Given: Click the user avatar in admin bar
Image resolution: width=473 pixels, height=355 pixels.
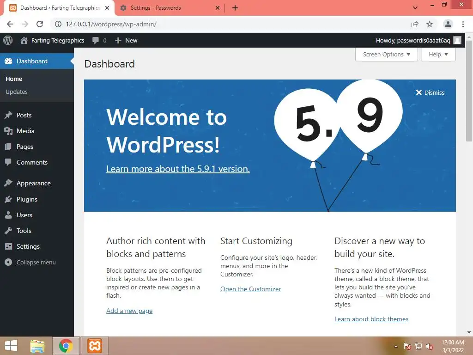Looking at the screenshot, I should 457,41.
